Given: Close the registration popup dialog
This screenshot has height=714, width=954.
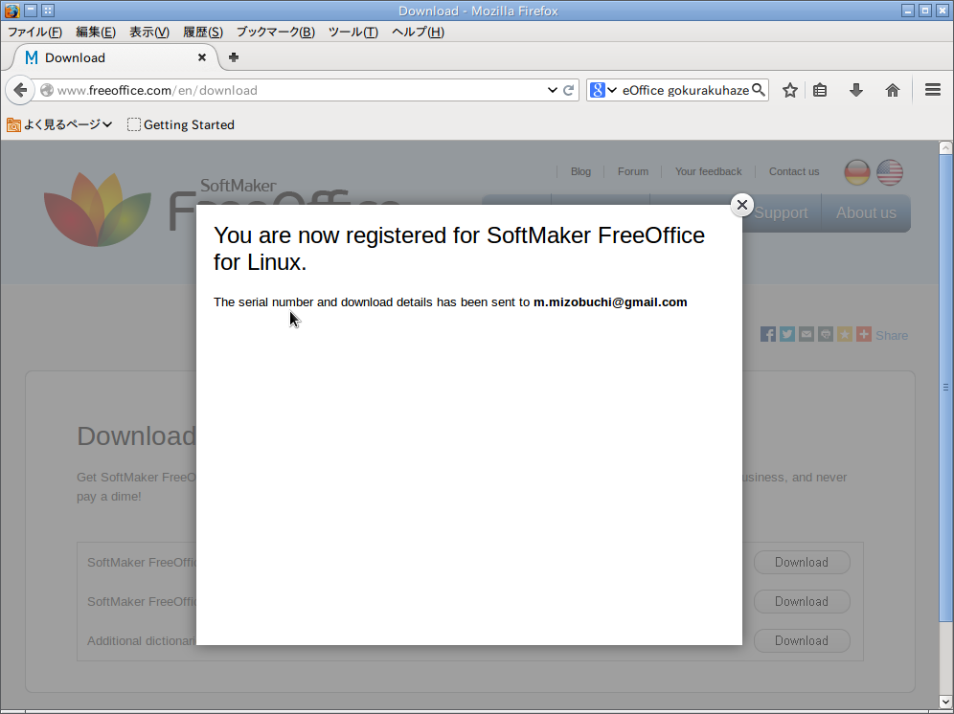Looking at the screenshot, I should click(x=741, y=205).
